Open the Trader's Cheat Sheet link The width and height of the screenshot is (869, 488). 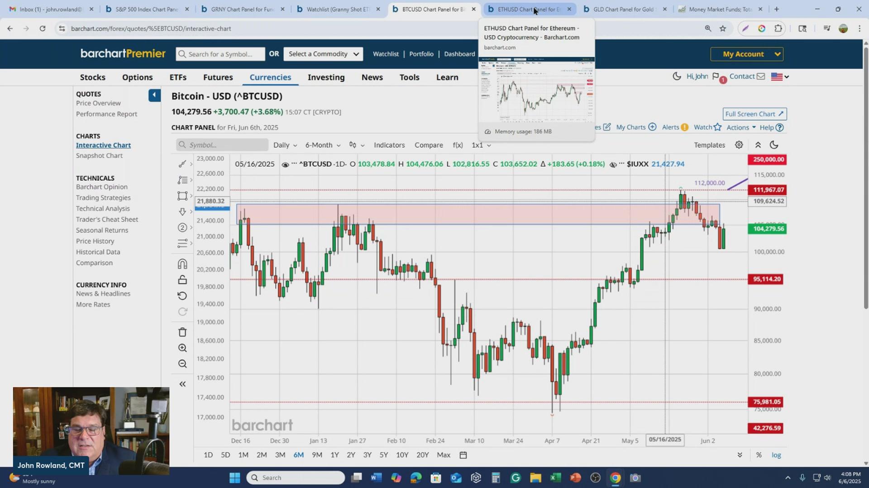[x=107, y=219]
